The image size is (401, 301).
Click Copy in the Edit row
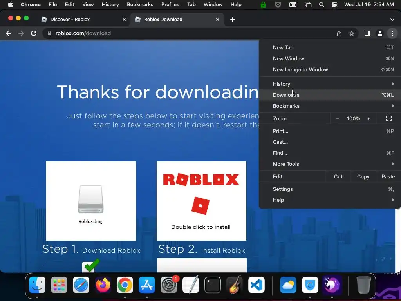tap(363, 177)
